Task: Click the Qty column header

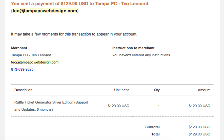Action: click(157, 90)
